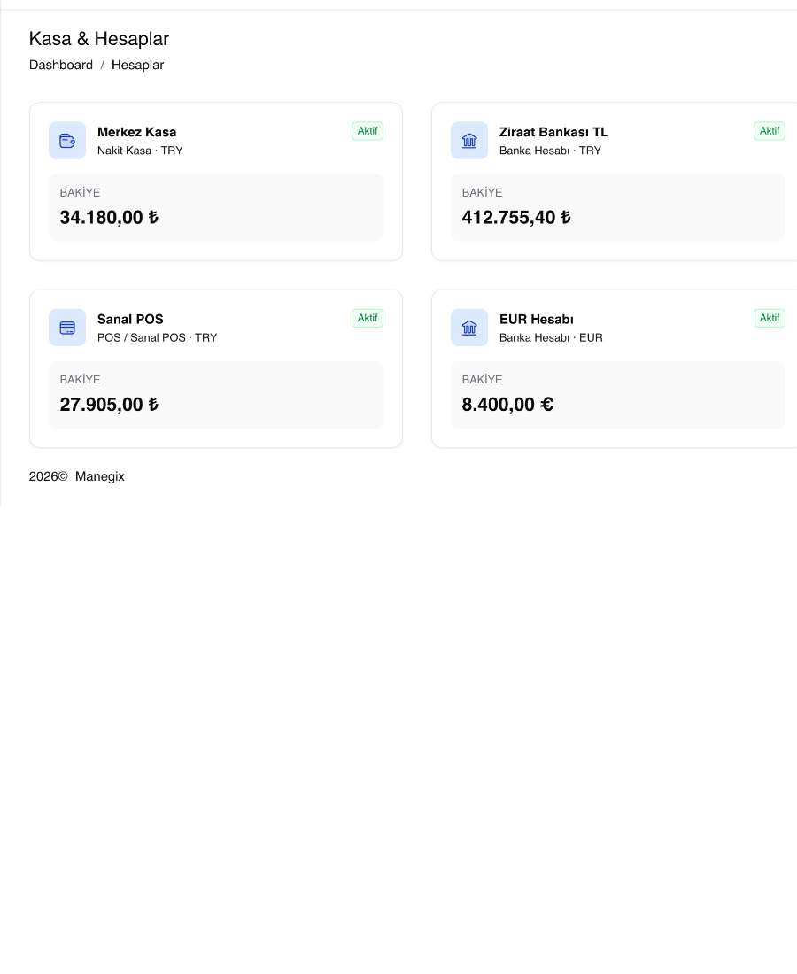Click the Merkez Kasa wallet icon
This screenshot has width=797, height=974.
67,141
